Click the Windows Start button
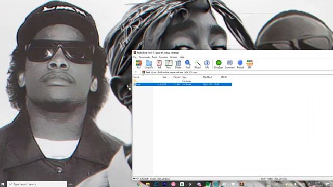Screen dimensions: 333x187 pos(3,184)
